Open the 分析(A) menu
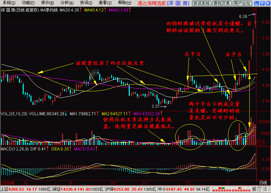Image resolution: width=271 pixels, height=193 pixels. 67,3
